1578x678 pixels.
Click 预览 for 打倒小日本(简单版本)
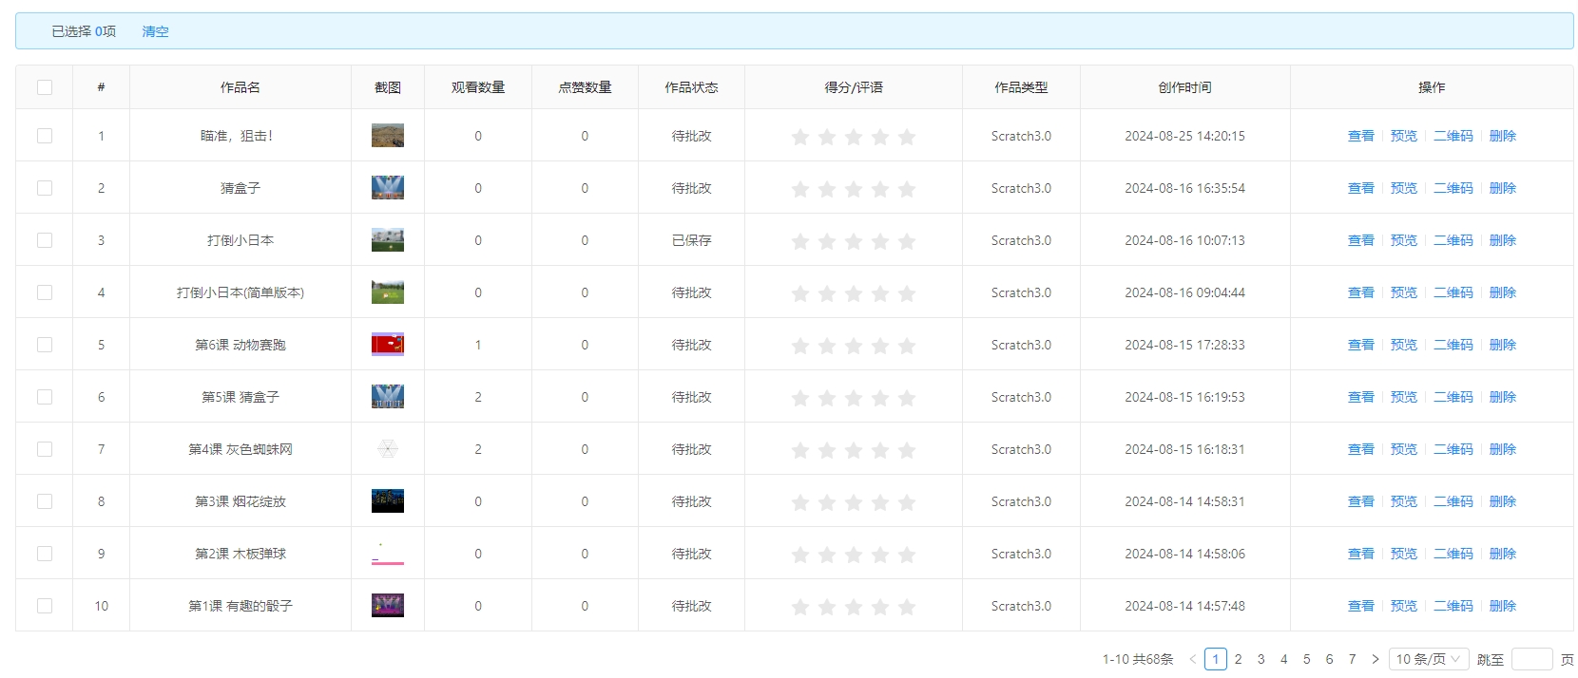(x=1403, y=292)
